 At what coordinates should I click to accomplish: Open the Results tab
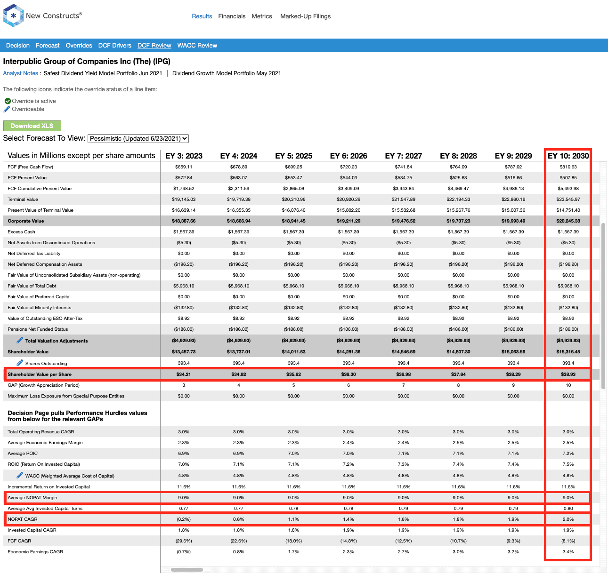(202, 16)
